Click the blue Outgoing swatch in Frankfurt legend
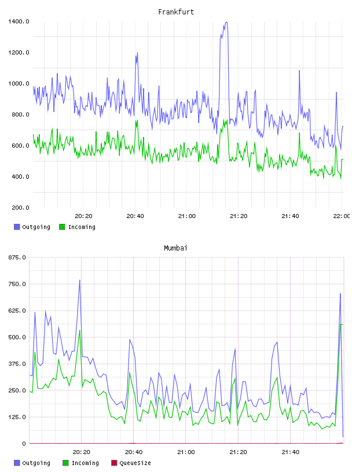Viewport: 352px width, 472px height. click(x=17, y=227)
